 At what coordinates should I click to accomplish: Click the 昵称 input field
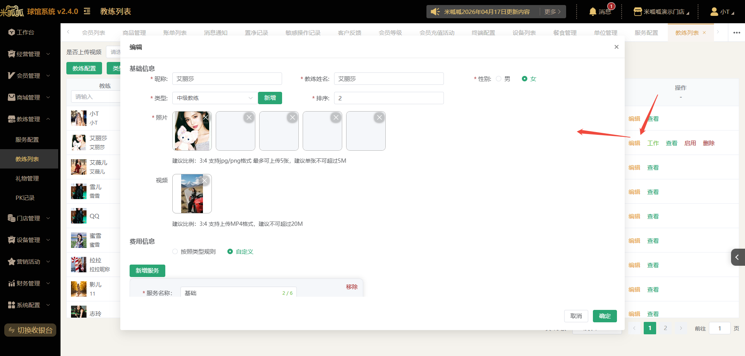(227, 79)
